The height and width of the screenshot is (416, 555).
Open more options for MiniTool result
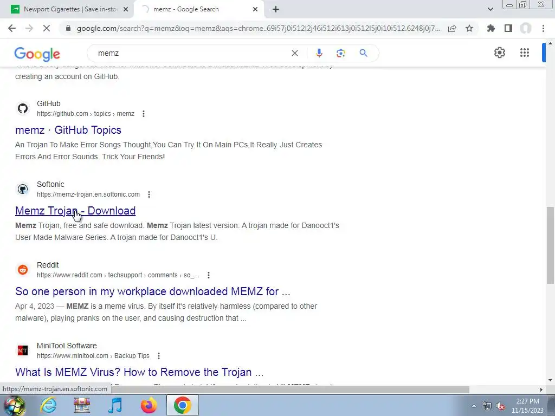pos(159,356)
